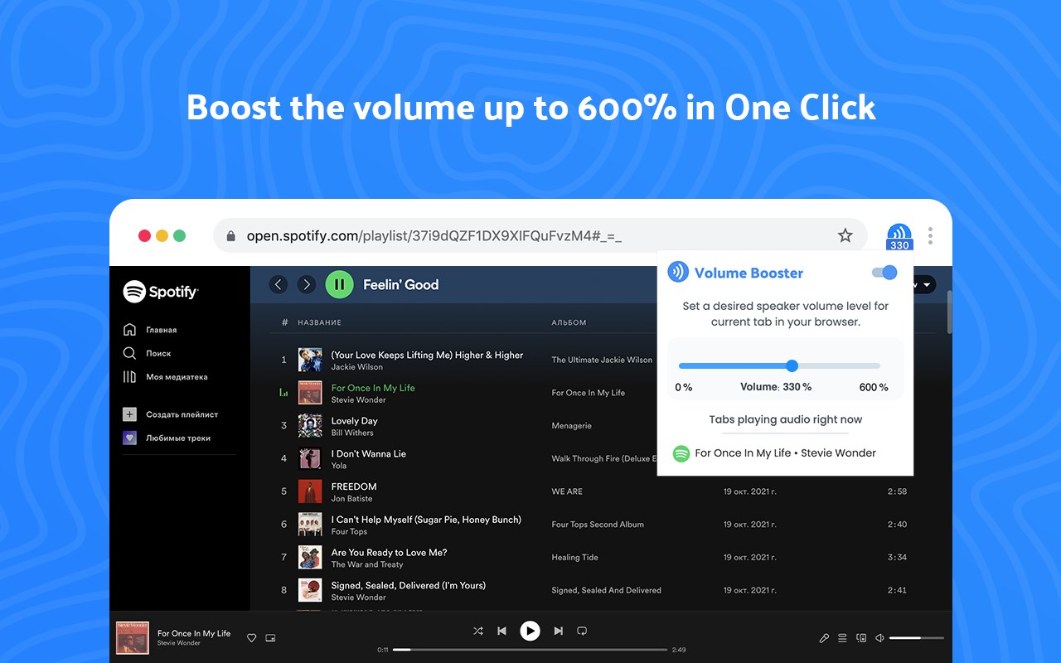Screen dimensions: 1061x663
Task: Open artist Four Tops link
Action: tap(349, 532)
